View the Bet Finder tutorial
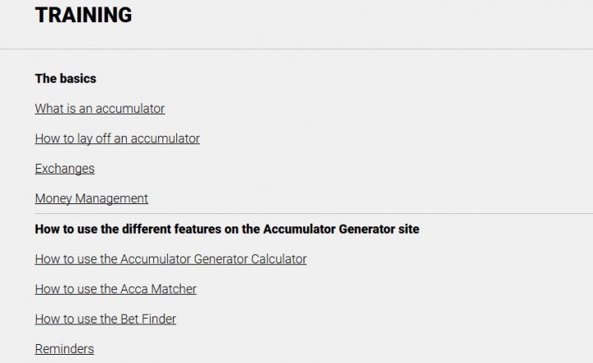 pyautogui.click(x=105, y=319)
